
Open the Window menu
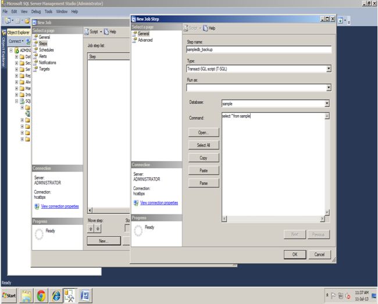[62, 12]
